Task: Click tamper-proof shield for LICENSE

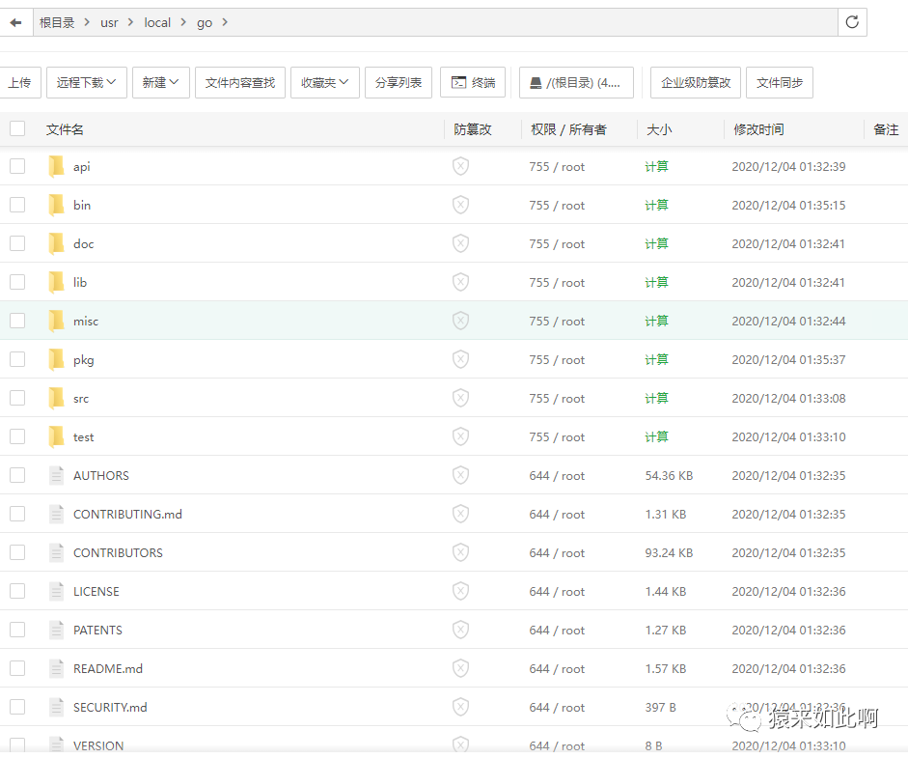Action: [460, 591]
